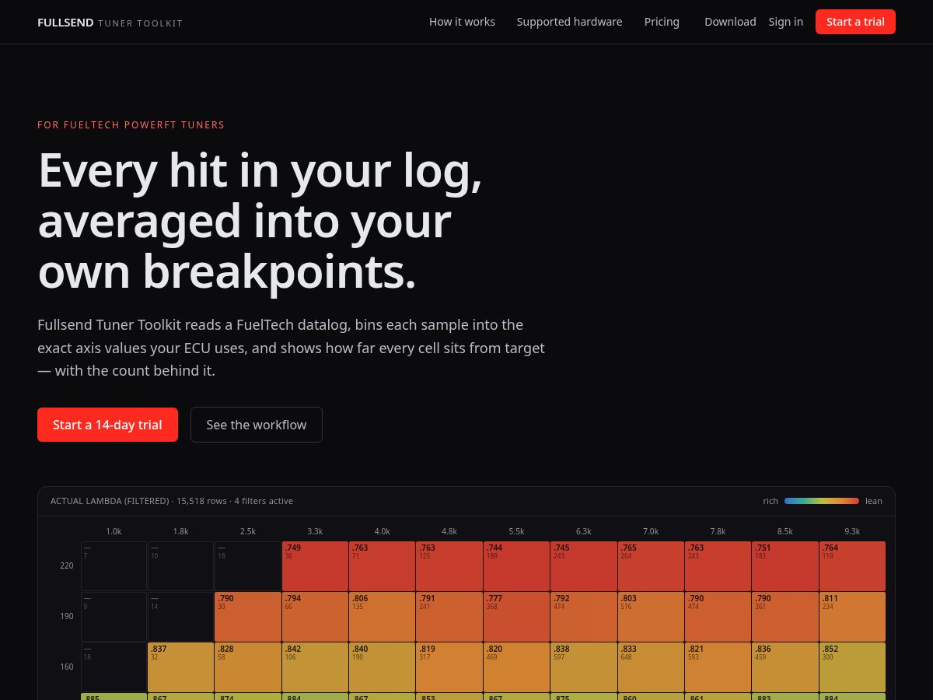Image resolution: width=933 pixels, height=700 pixels.
Task: Click the .751 heatmap cell
Action: coord(785,566)
